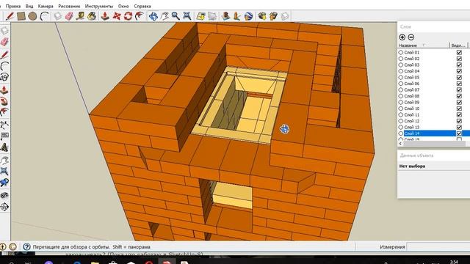Screen dimensions: 470x264
Task: Collapse the Данные объекта panel header
Action: tap(434, 155)
